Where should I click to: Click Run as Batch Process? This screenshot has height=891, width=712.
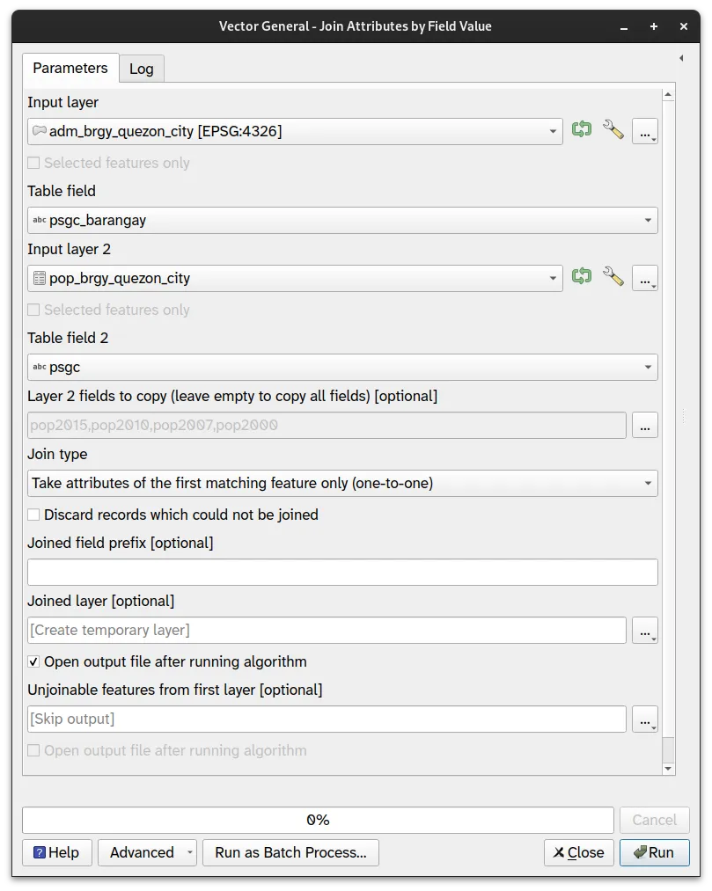290,852
